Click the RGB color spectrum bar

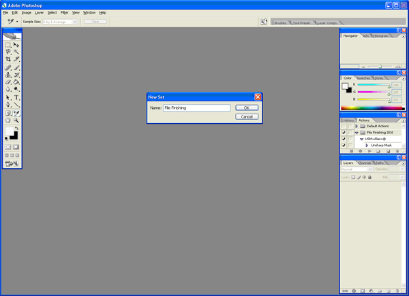point(372,108)
